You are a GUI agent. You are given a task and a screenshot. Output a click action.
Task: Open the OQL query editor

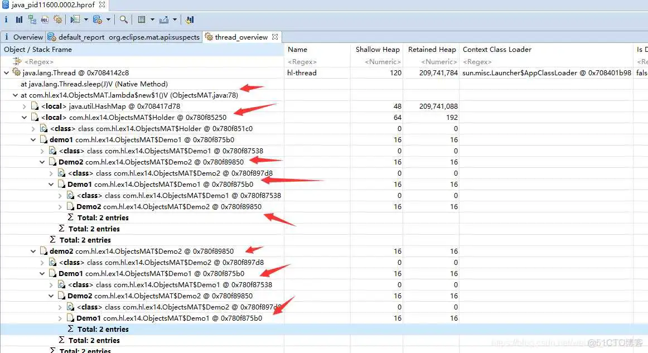45,20
